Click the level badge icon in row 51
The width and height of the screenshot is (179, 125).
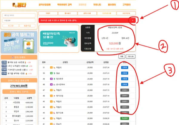[x=51, y=68]
